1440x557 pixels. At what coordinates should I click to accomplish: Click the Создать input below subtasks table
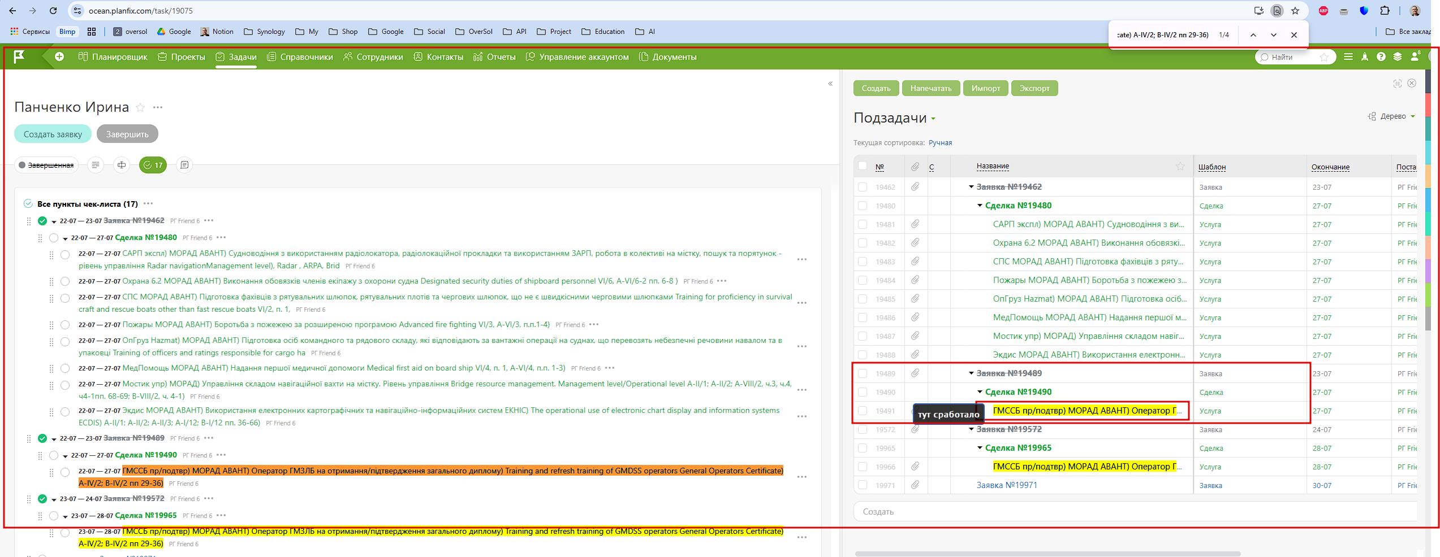(x=1135, y=511)
